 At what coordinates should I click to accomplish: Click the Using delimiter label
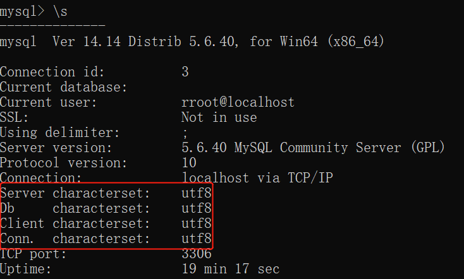(x=60, y=133)
